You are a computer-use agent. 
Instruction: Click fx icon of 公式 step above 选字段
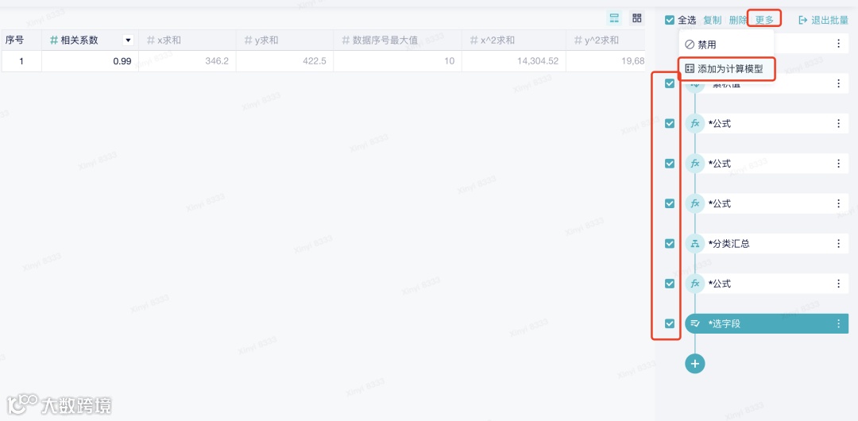[x=695, y=284]
